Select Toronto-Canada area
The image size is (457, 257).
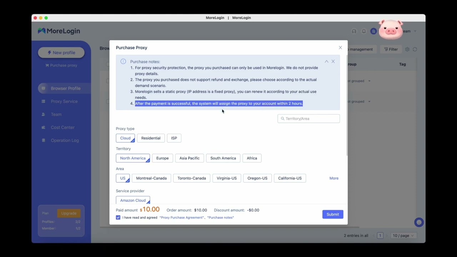tap(192, 178)
